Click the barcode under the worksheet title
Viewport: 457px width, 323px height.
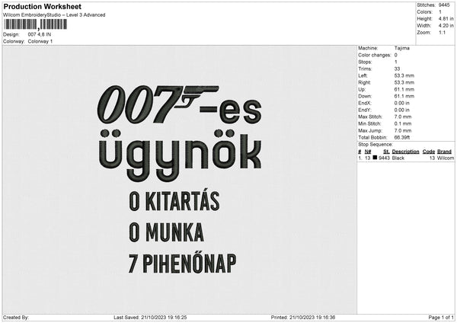click(35, 24)
